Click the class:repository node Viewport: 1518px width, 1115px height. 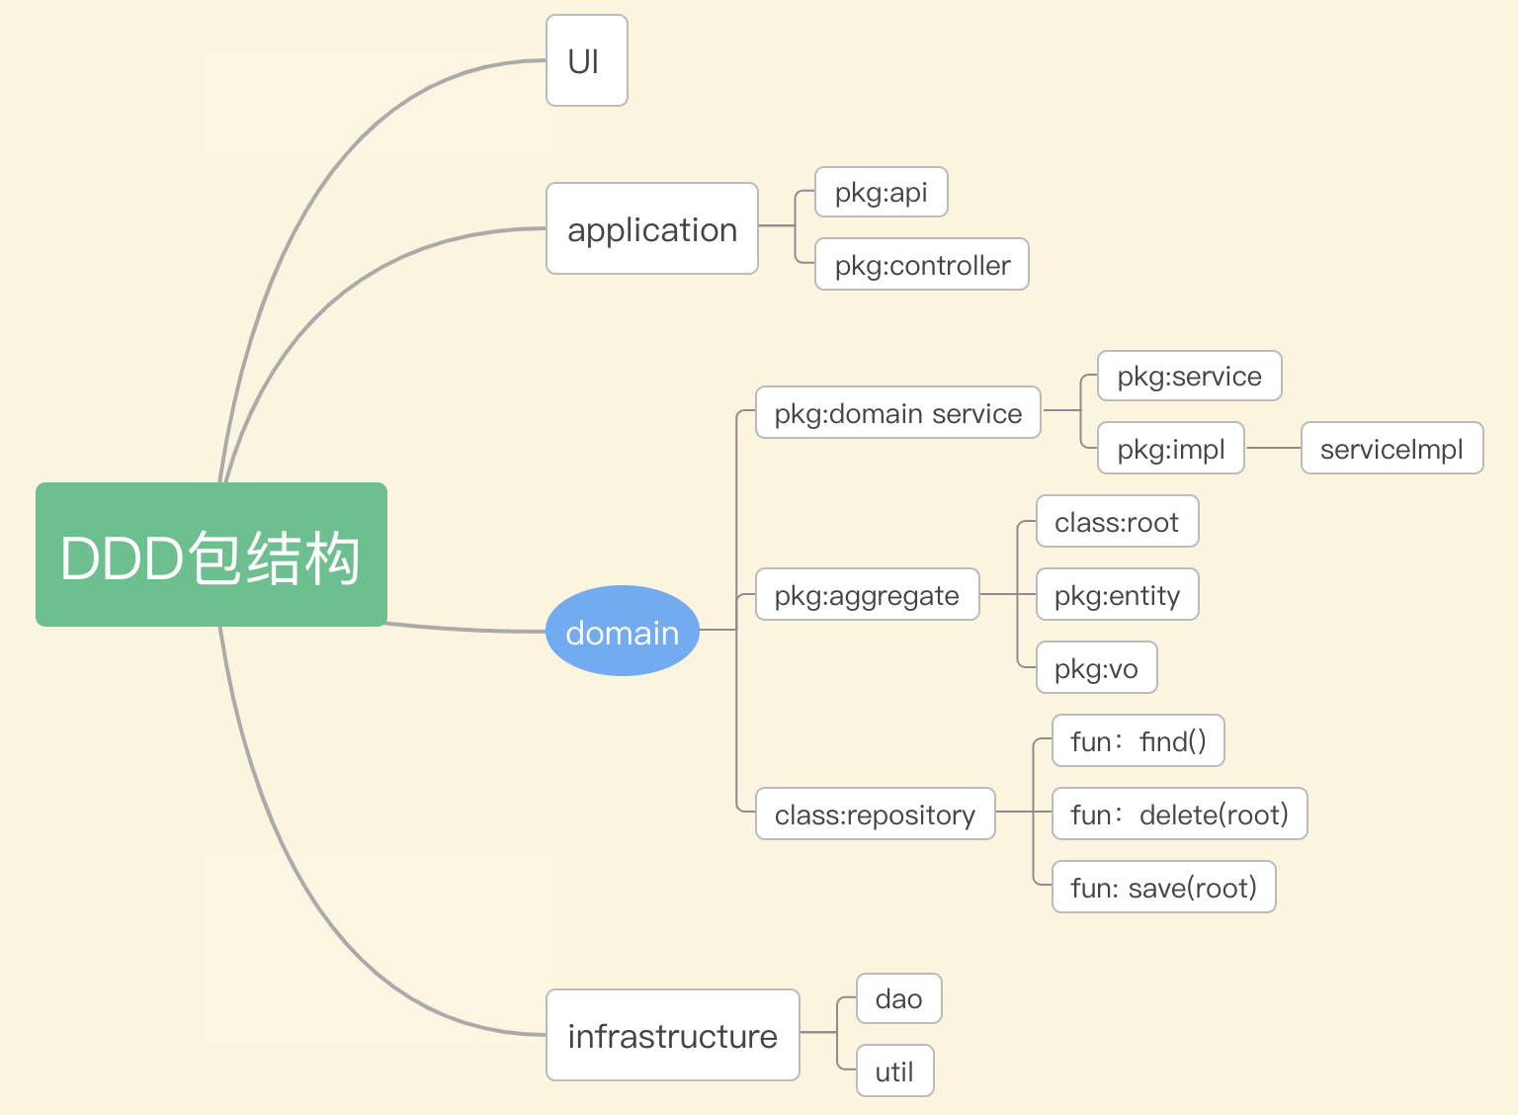tap(876, 814)
